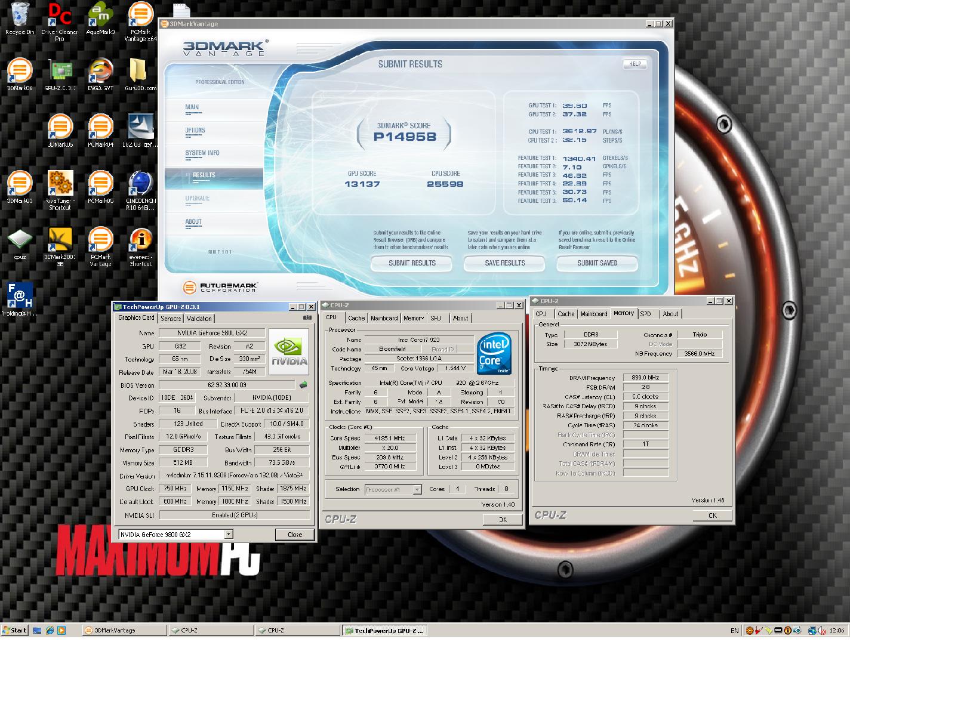Open the 3DMark06 desktop shortcut
This screenshot has width=961, height=716.
point(19,74)
